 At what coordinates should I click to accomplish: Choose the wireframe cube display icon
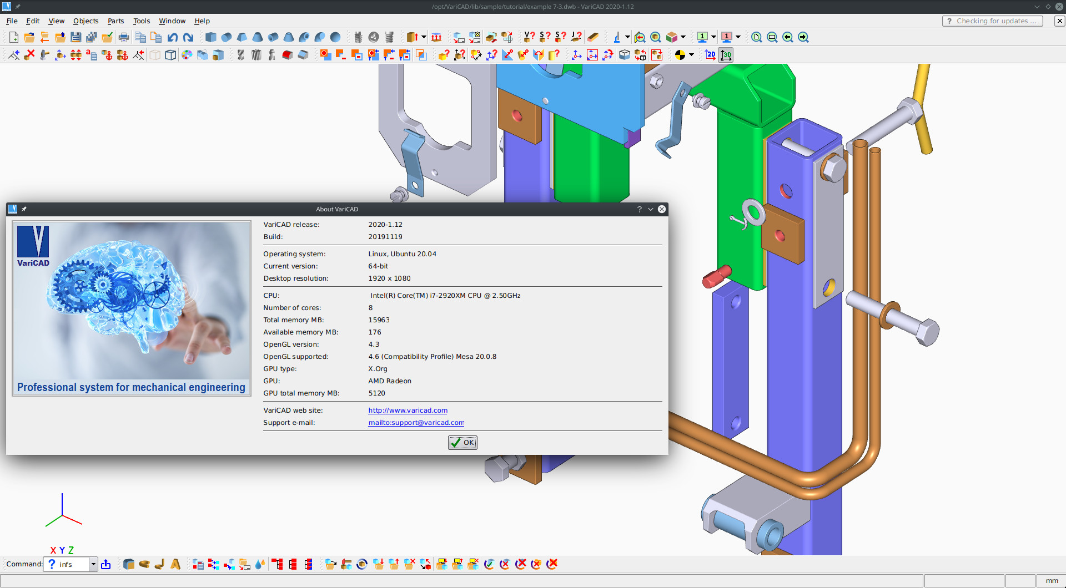pos(171,55)
